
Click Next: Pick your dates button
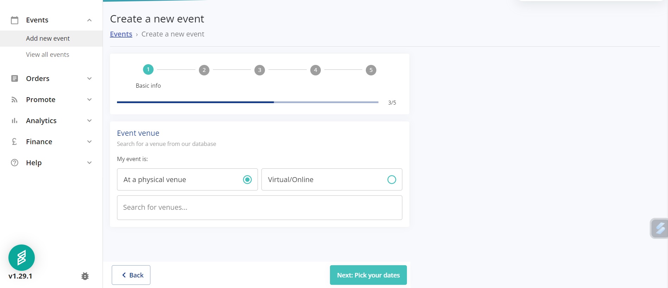(x=368, y=275)
